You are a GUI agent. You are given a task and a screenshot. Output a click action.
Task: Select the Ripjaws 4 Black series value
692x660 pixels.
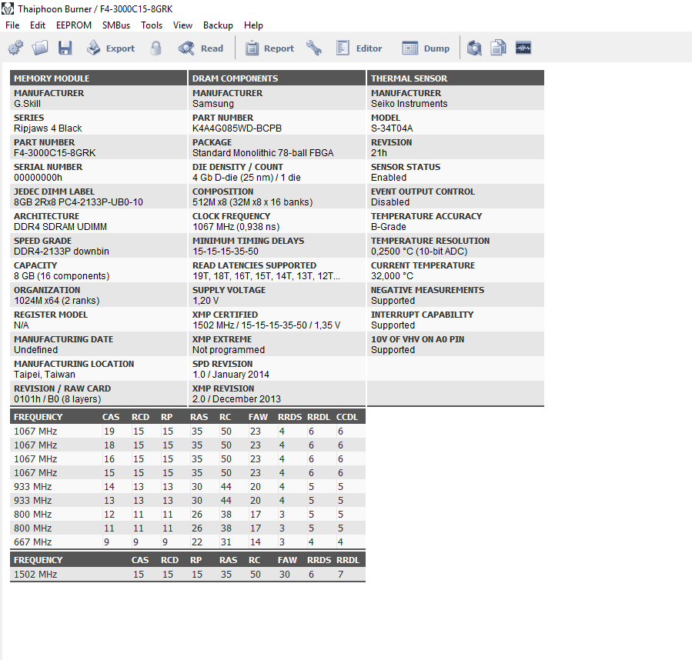coord(48,128)
